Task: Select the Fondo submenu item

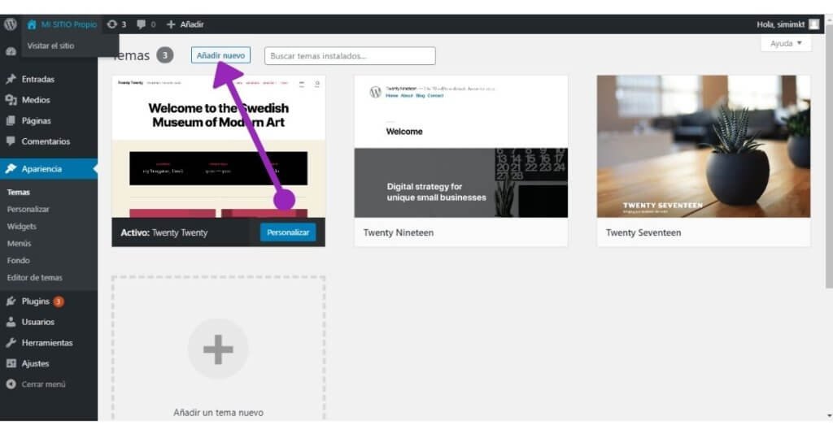Action: (19, 260)
